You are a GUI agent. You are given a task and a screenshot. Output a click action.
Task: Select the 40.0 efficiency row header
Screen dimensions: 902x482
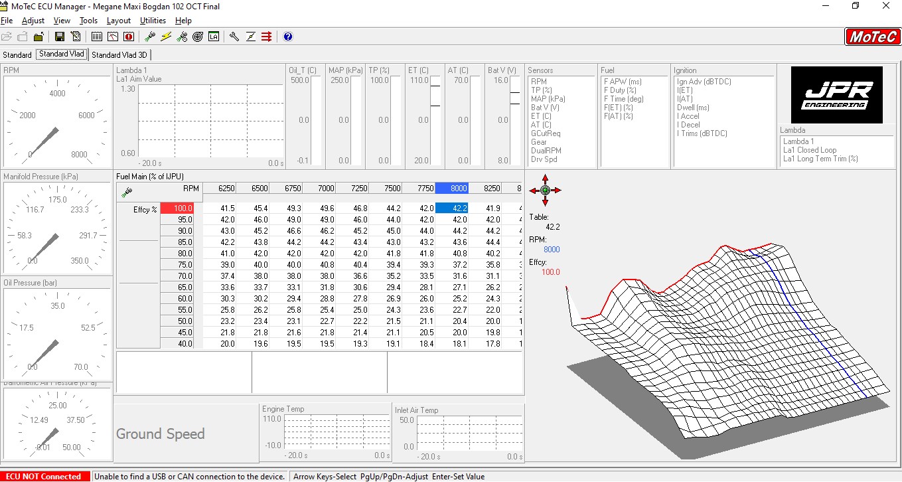click(177, 344)
